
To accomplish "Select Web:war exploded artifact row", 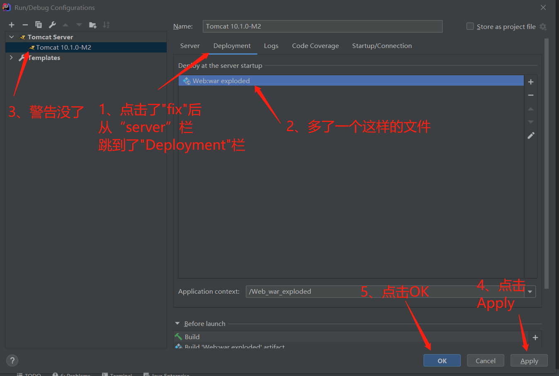I will coord(351,81).
